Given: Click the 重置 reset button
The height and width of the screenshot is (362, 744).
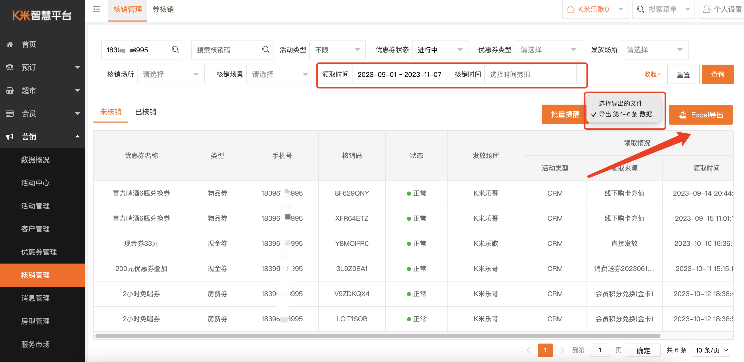Looking at the screenshot, I should (x=683, y=74).
